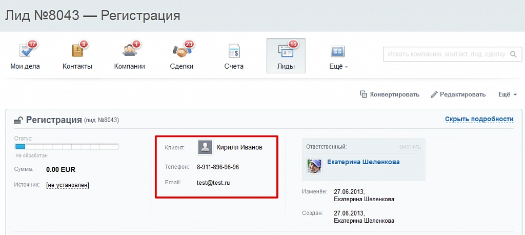The width and height of the screenshot is (525, 235).
Task: Open the Счета invoices icon
Action: tap(234, 51)
